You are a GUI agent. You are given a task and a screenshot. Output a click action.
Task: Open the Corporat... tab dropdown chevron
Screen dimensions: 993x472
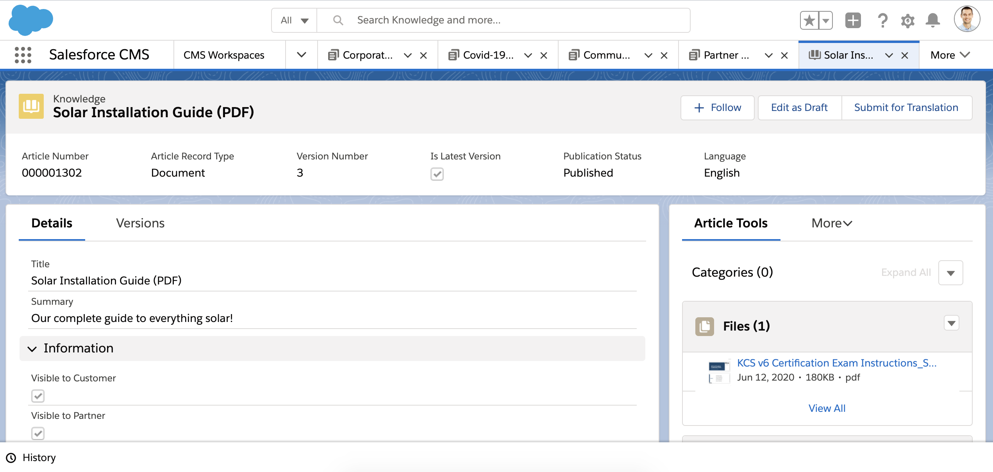pyautogui.click(x=407, y=55)
